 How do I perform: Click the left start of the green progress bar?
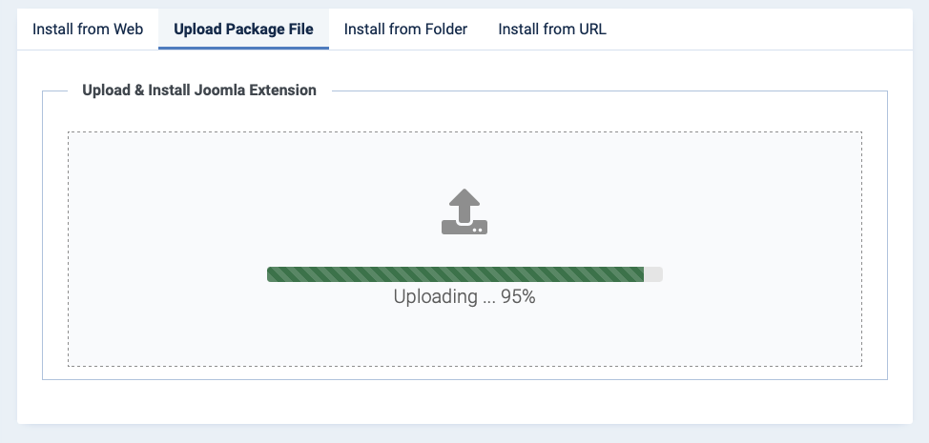pyautogui.click(x=273, y=274)
